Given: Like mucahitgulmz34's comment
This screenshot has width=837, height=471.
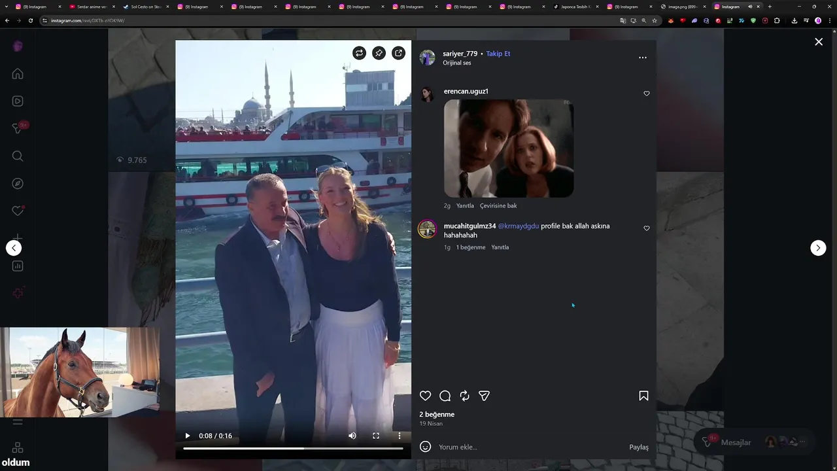Looking at the screenshot, I should coord(647,228).
